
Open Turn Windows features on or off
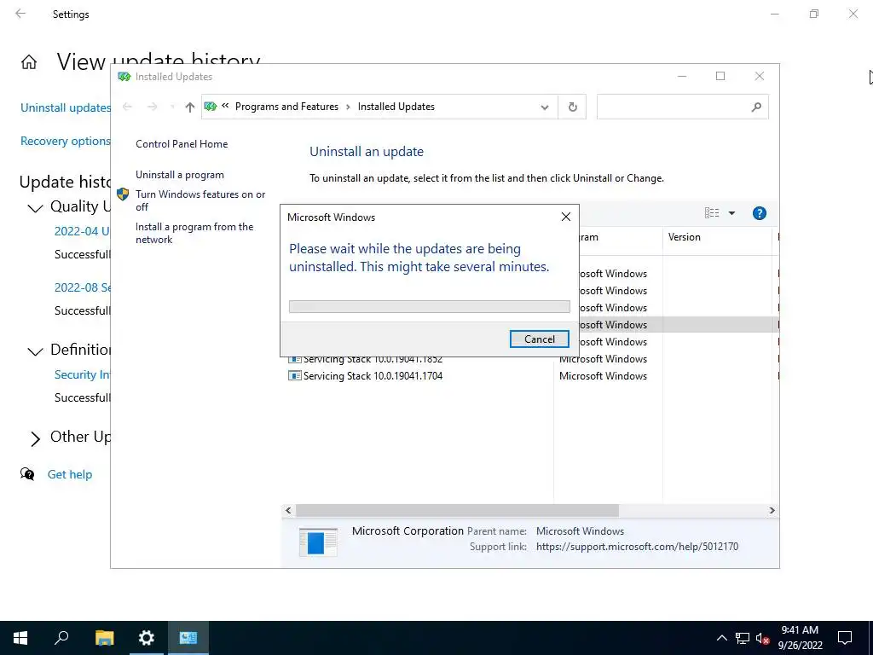[x=200, y=200]
